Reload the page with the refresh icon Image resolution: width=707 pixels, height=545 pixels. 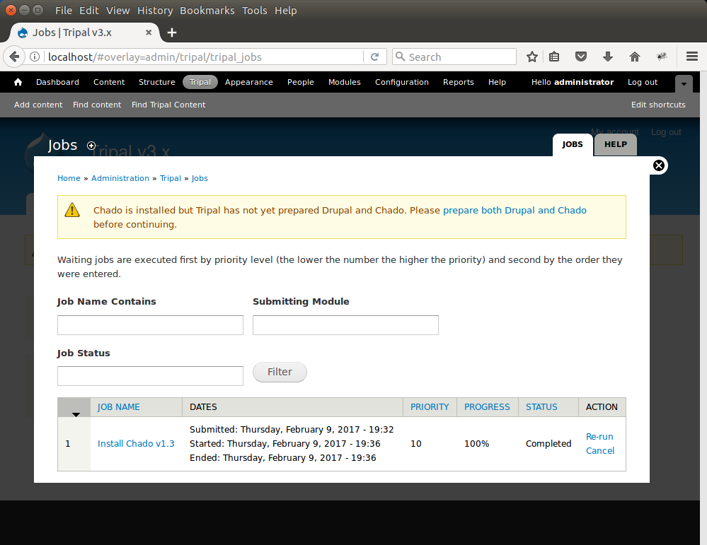click(x=375, y=57)
